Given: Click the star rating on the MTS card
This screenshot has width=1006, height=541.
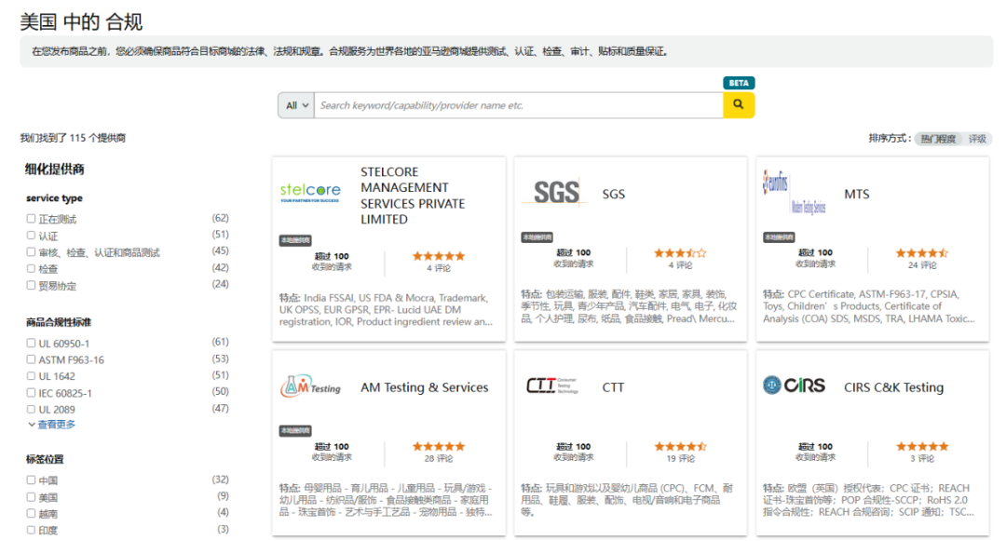Looking at the screenshot, I should pyautogui.click(x=922, y=253).
